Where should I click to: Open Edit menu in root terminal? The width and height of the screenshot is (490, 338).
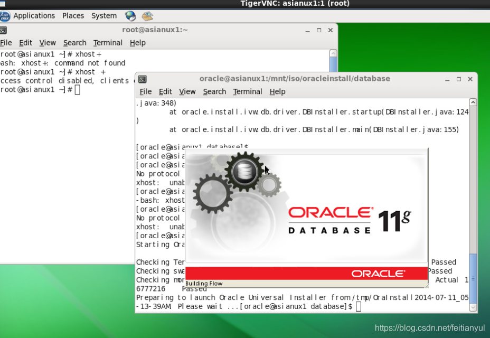click(25, 43)
